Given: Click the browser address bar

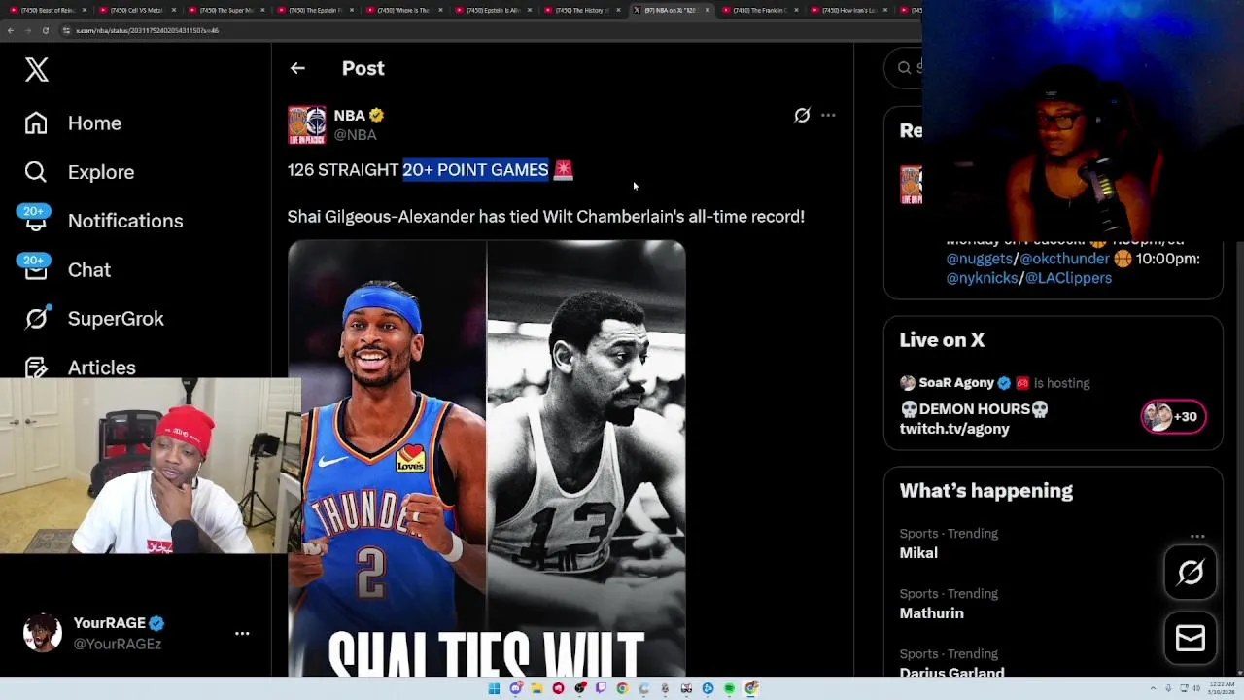Looking at the screenshot, I should click(x=486, y=30).
